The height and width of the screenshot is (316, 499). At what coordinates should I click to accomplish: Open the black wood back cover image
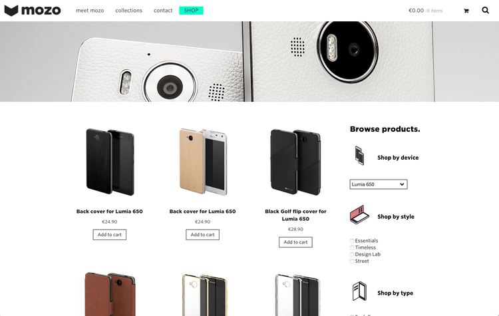[110, 162]
